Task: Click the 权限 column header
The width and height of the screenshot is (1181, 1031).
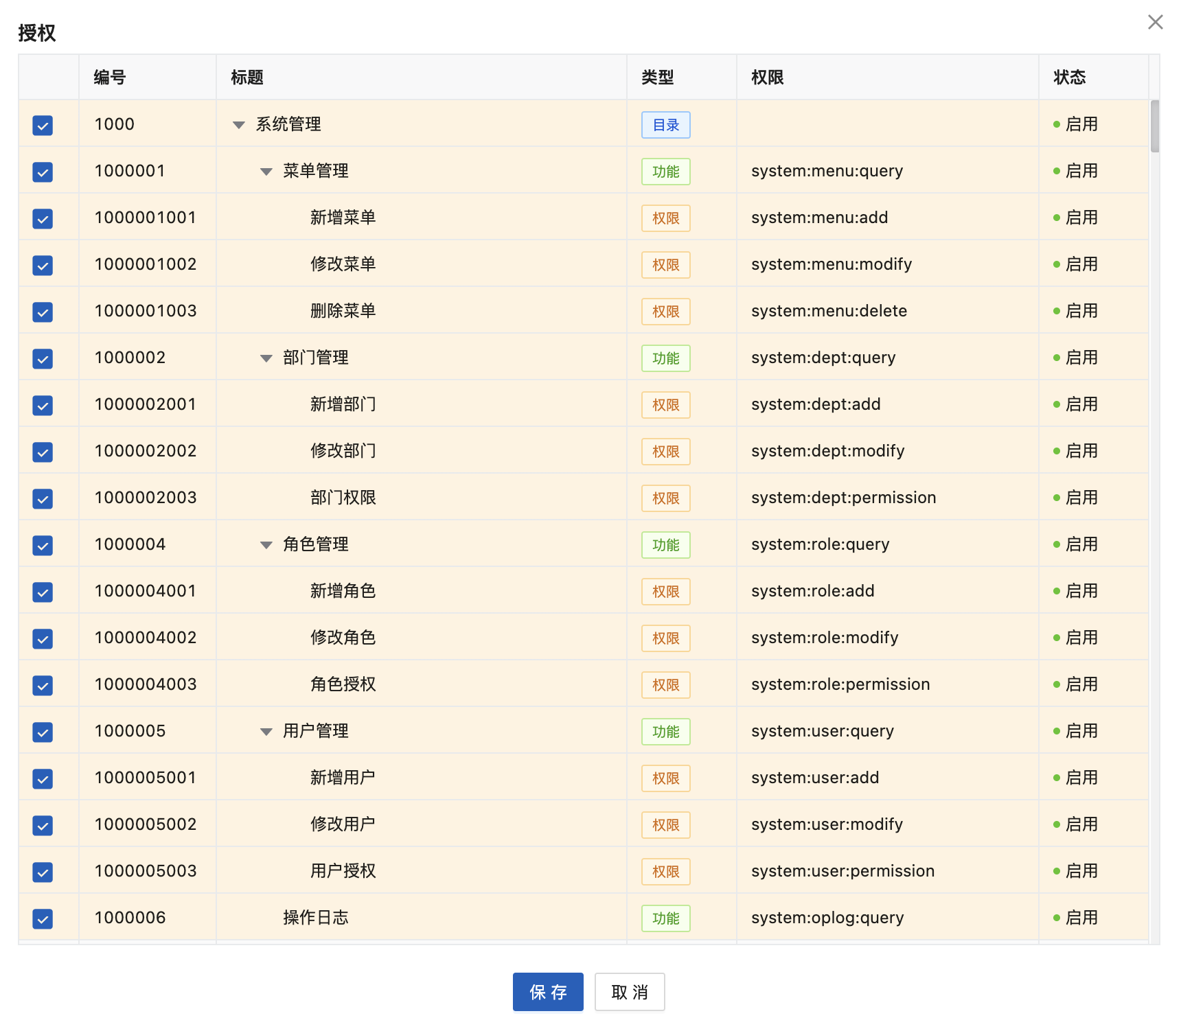Action: coord(767,78)
